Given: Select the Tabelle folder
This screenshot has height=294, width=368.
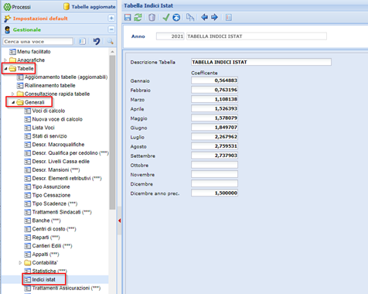Looking at the screenshot, I should pos(22,69).
